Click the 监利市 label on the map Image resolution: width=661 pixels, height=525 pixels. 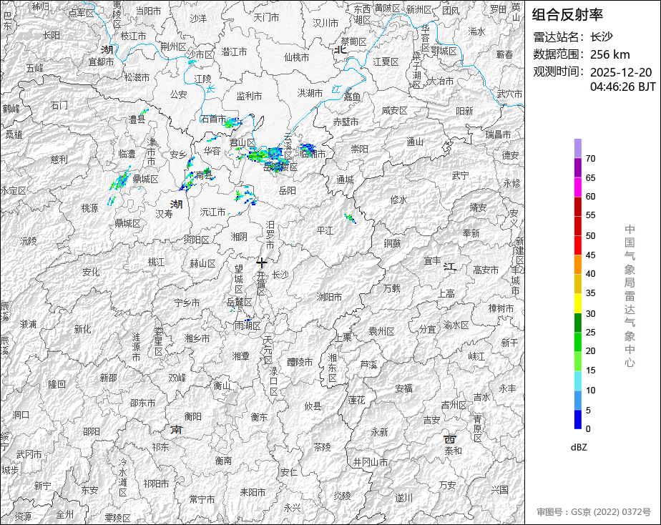pos(249,96)
